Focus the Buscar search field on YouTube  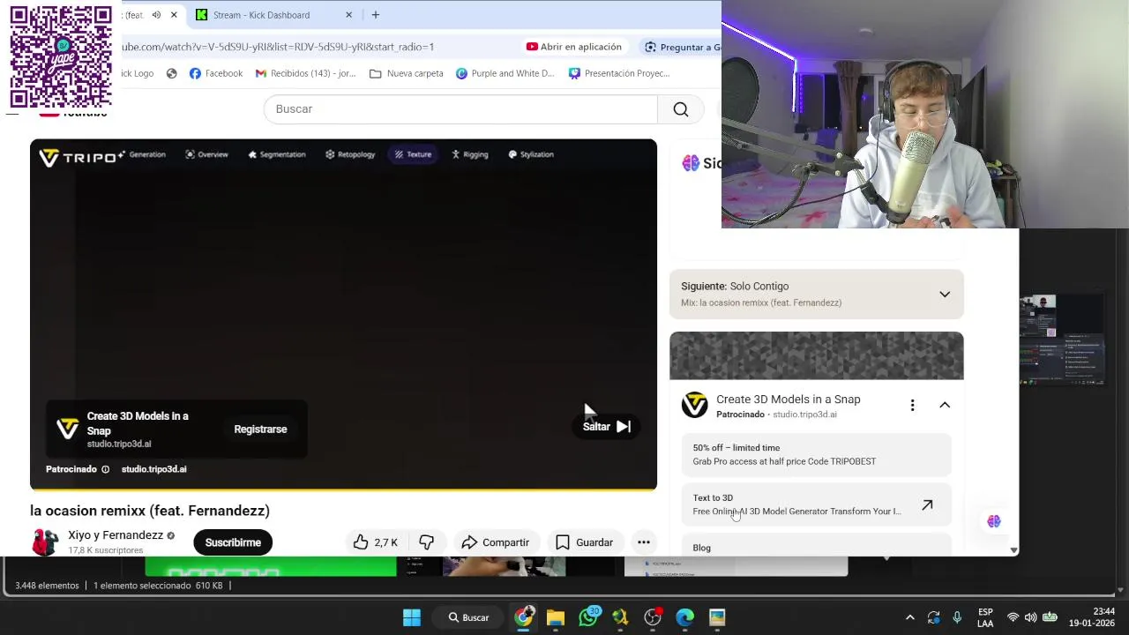[460, 109]
